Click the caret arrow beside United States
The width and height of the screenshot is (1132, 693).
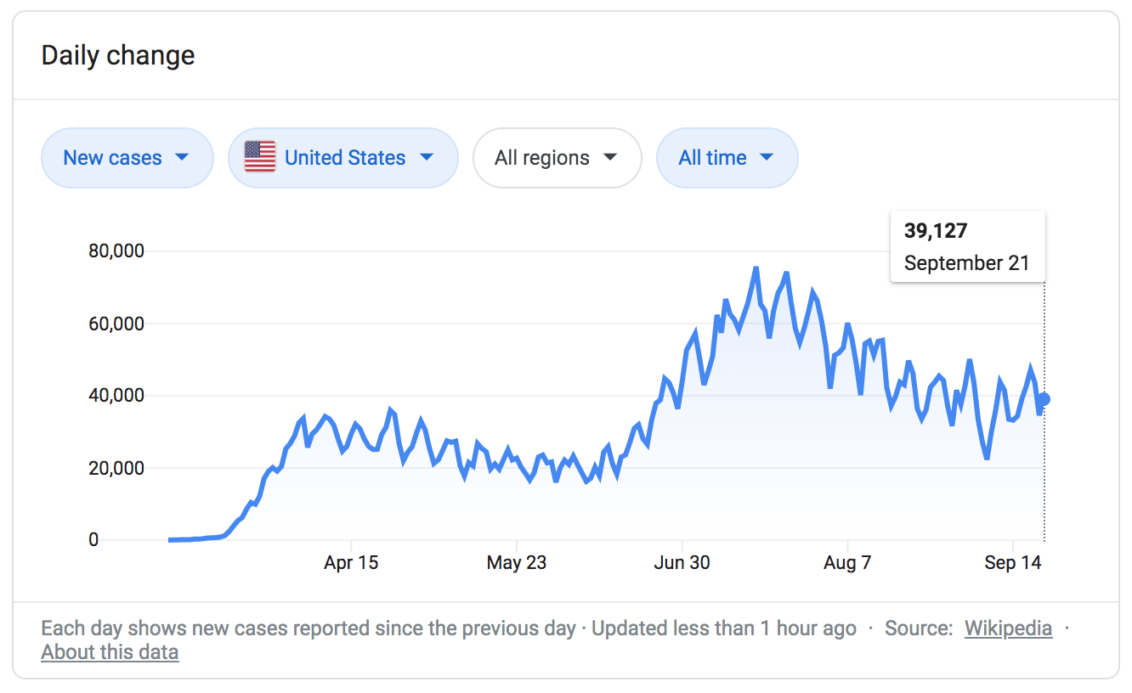(427, 157)
